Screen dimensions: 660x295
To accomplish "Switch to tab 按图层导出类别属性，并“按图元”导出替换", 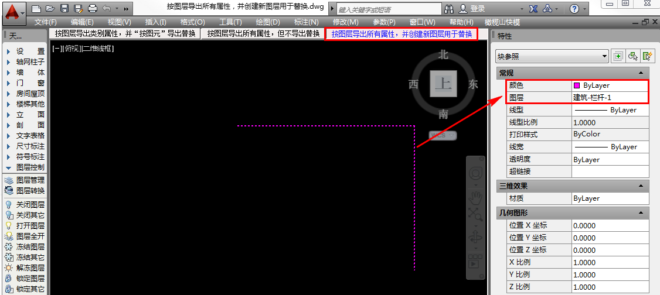I will click(x=125, y=34).
